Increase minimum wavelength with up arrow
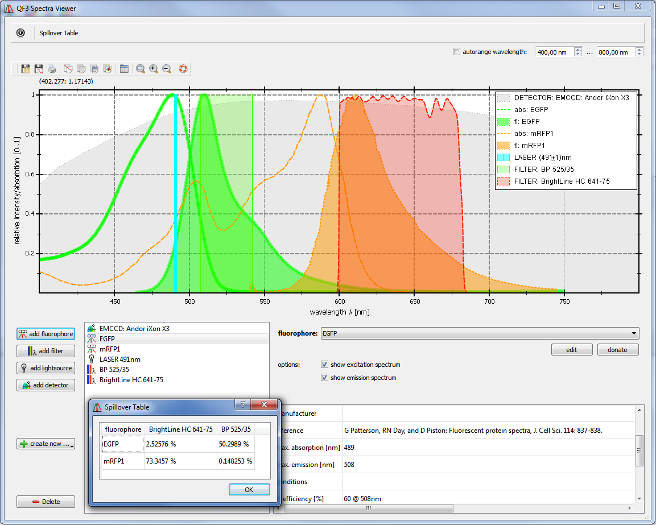 577,50
